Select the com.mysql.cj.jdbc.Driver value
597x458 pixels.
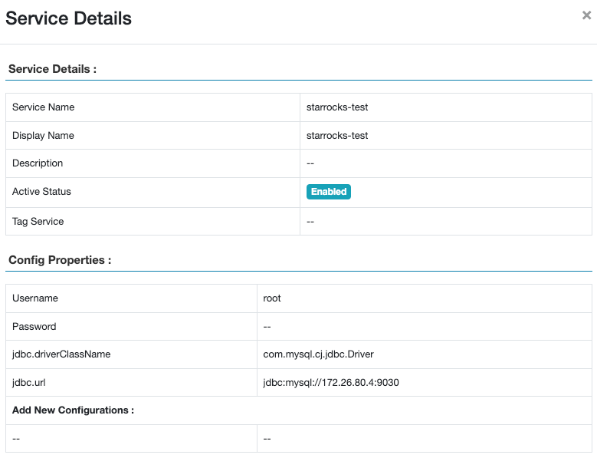[318, 354]
